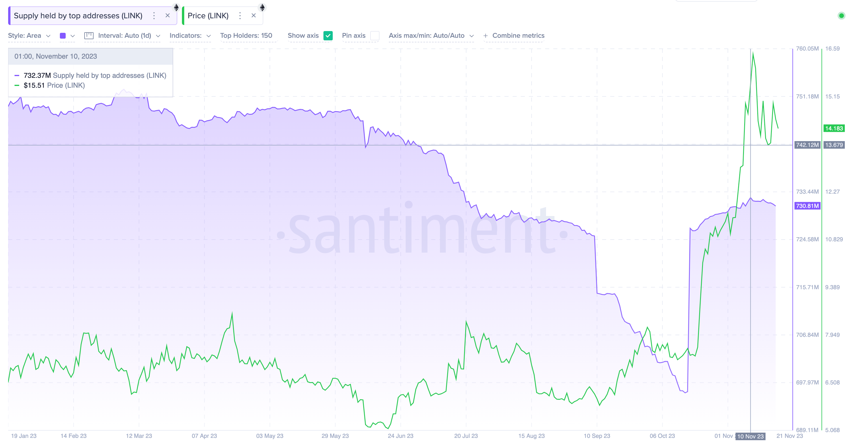This screenshot has height=446, width=859.
Task: Click the plus icon beside Combine metrics
Action: (485, 36)
